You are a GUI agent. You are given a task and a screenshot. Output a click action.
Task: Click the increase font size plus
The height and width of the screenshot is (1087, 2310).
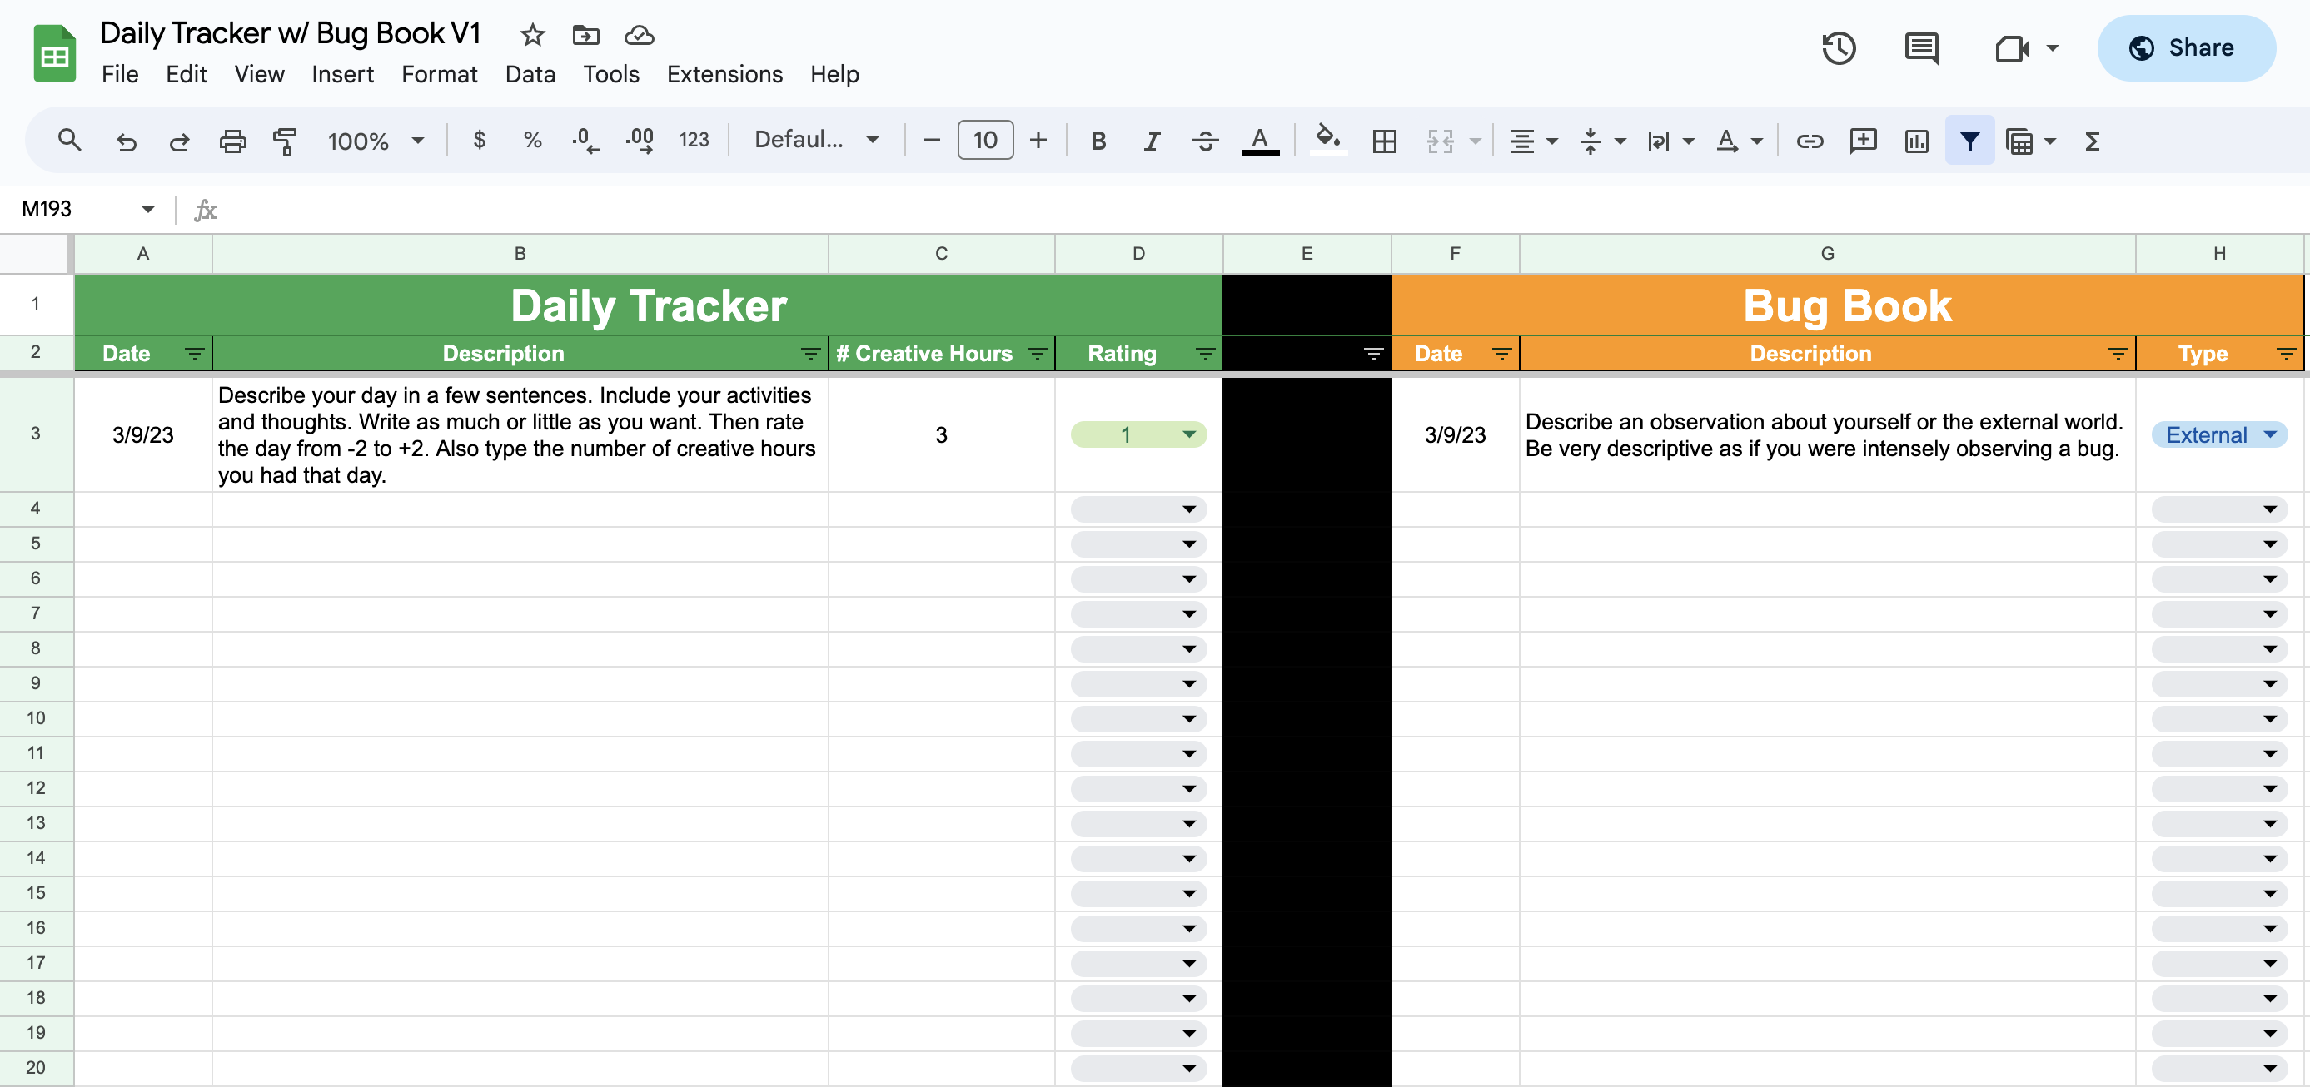(x=1038, y=141)
